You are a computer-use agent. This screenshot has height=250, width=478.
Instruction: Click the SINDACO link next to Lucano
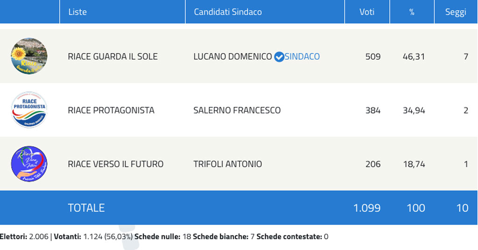[x=302, y=57]
